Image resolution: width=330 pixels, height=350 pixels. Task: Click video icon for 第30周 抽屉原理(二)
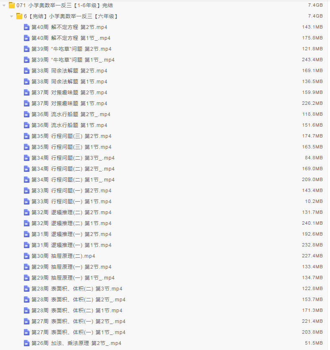click(x=27, y=256)
